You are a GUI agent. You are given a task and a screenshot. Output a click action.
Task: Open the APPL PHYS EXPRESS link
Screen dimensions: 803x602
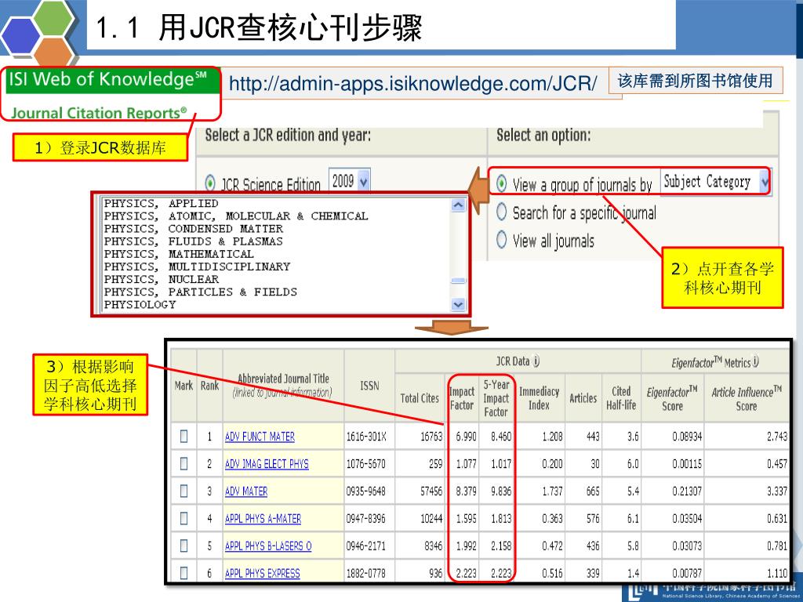pos(262,573)
